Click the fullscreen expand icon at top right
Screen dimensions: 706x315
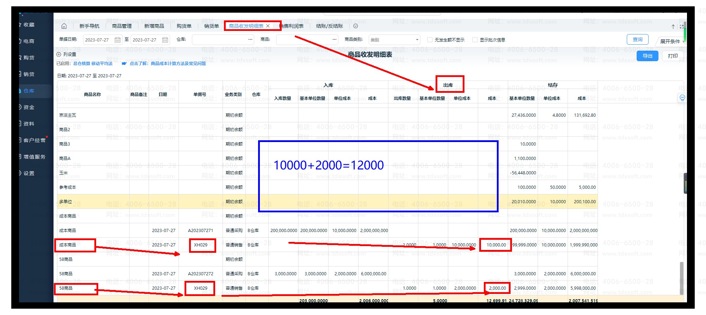(x=681, y=27)
